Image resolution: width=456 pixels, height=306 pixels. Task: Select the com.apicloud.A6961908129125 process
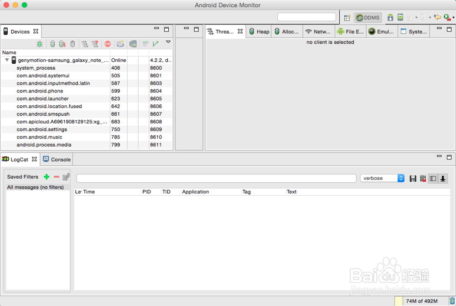coord(87,122)
